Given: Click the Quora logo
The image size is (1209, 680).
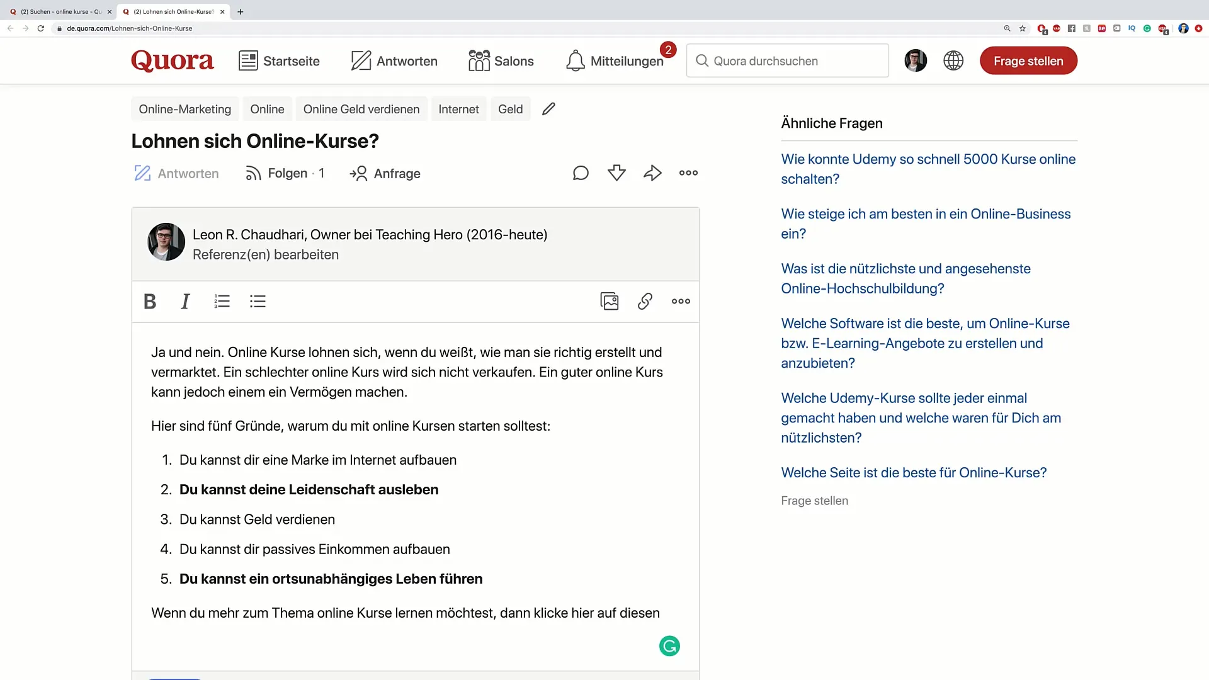Looking at the screenshot, I should point(173,61).
